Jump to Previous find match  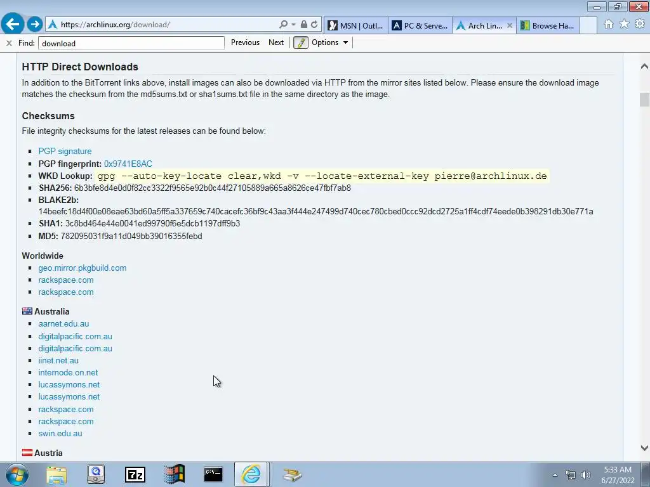[x=245, y=42]
